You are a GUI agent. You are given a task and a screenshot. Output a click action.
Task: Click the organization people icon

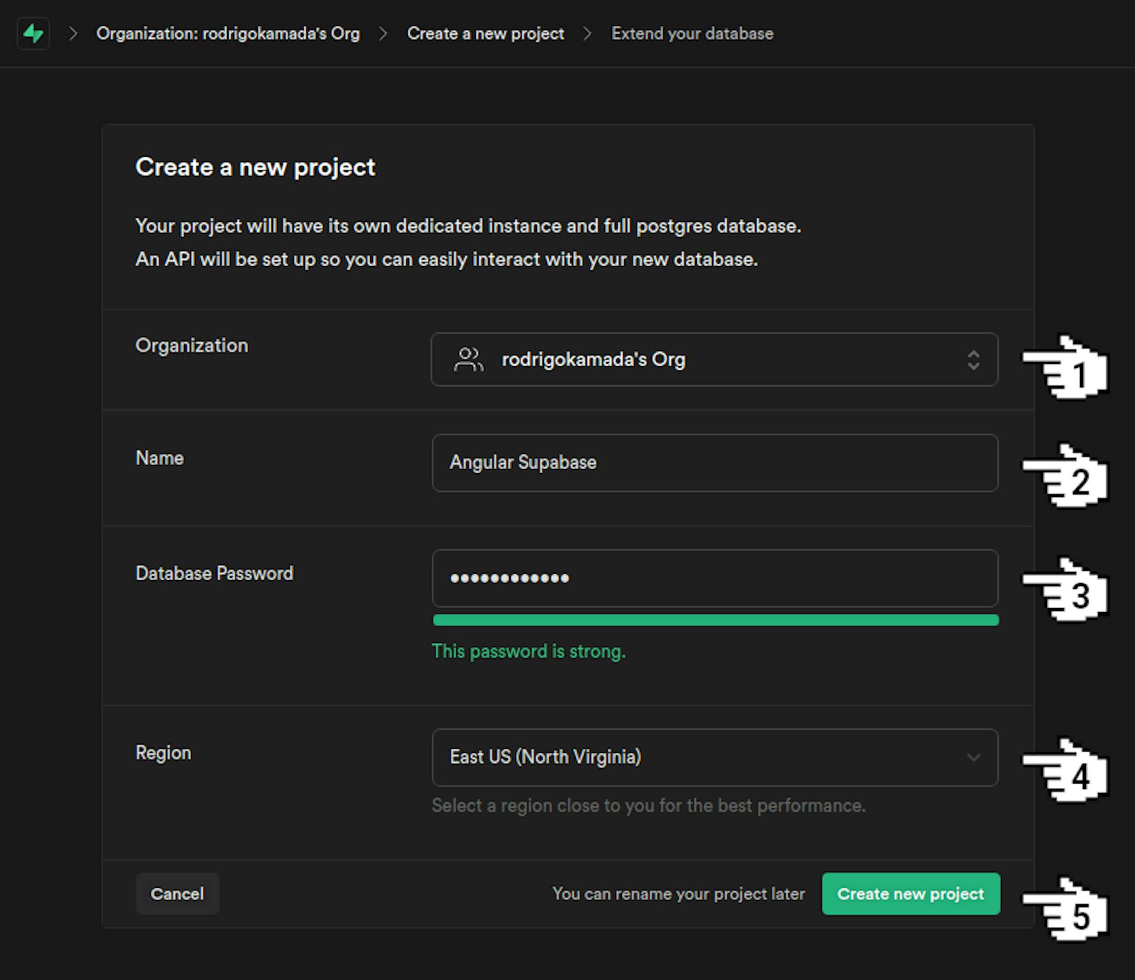468,360
